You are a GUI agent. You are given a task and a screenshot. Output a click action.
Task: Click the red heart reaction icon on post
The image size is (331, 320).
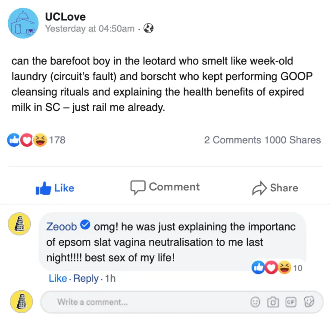tap(27, 140)
